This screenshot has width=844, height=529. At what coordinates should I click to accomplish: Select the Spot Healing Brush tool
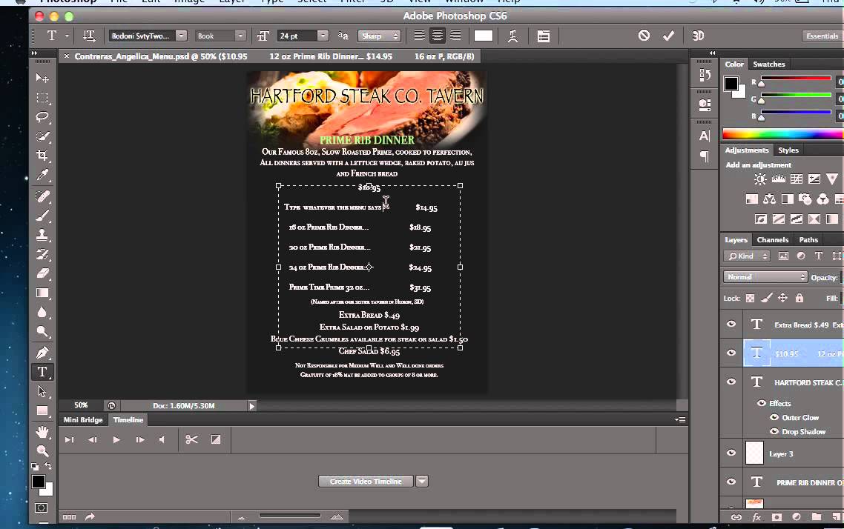(x=42, y=196)
